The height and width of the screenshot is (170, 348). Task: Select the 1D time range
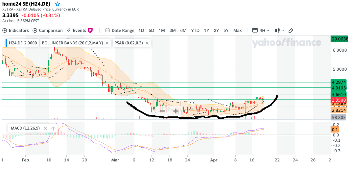141,31
